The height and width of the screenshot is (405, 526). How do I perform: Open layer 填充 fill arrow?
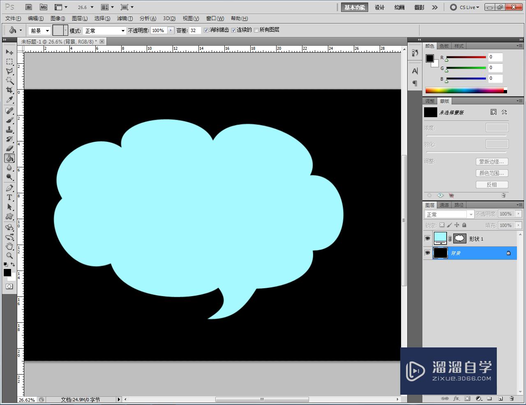[518, 225]
